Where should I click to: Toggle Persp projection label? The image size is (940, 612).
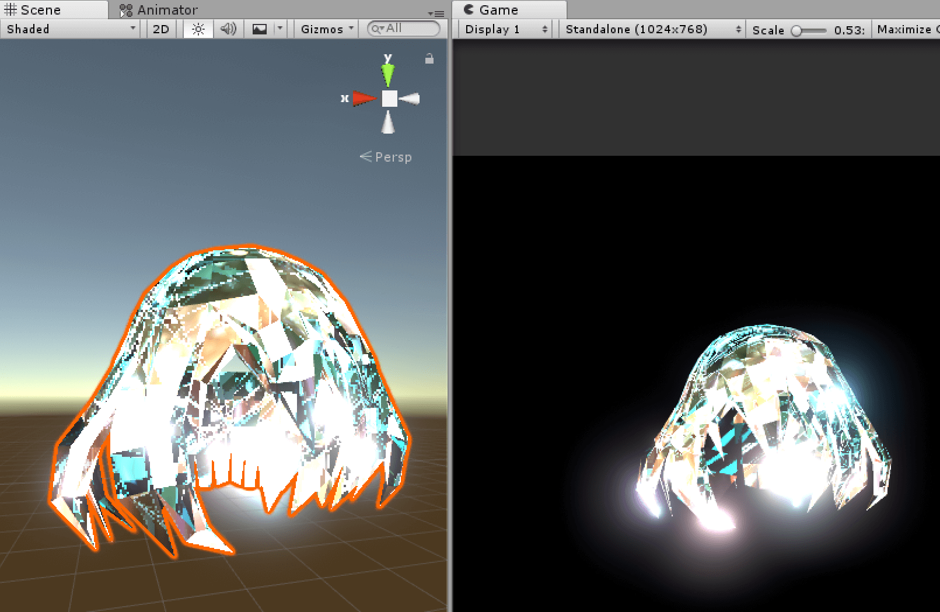[386, 157]
